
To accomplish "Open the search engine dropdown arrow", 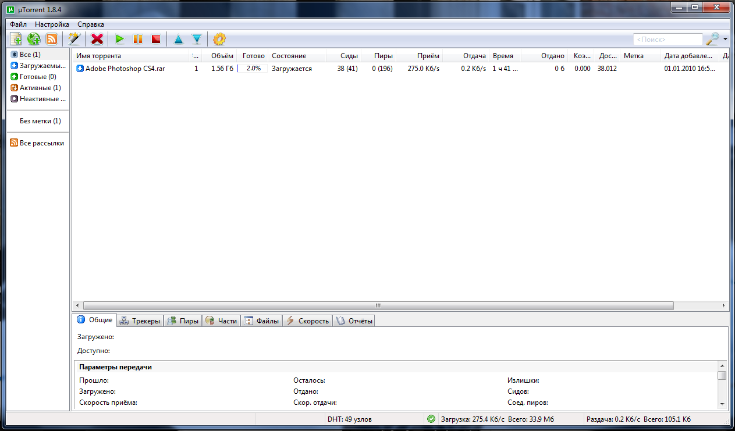I will point(725,40).
